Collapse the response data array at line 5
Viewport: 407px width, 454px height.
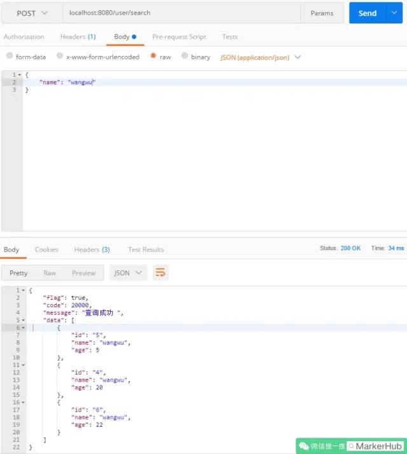click(24, 320)
